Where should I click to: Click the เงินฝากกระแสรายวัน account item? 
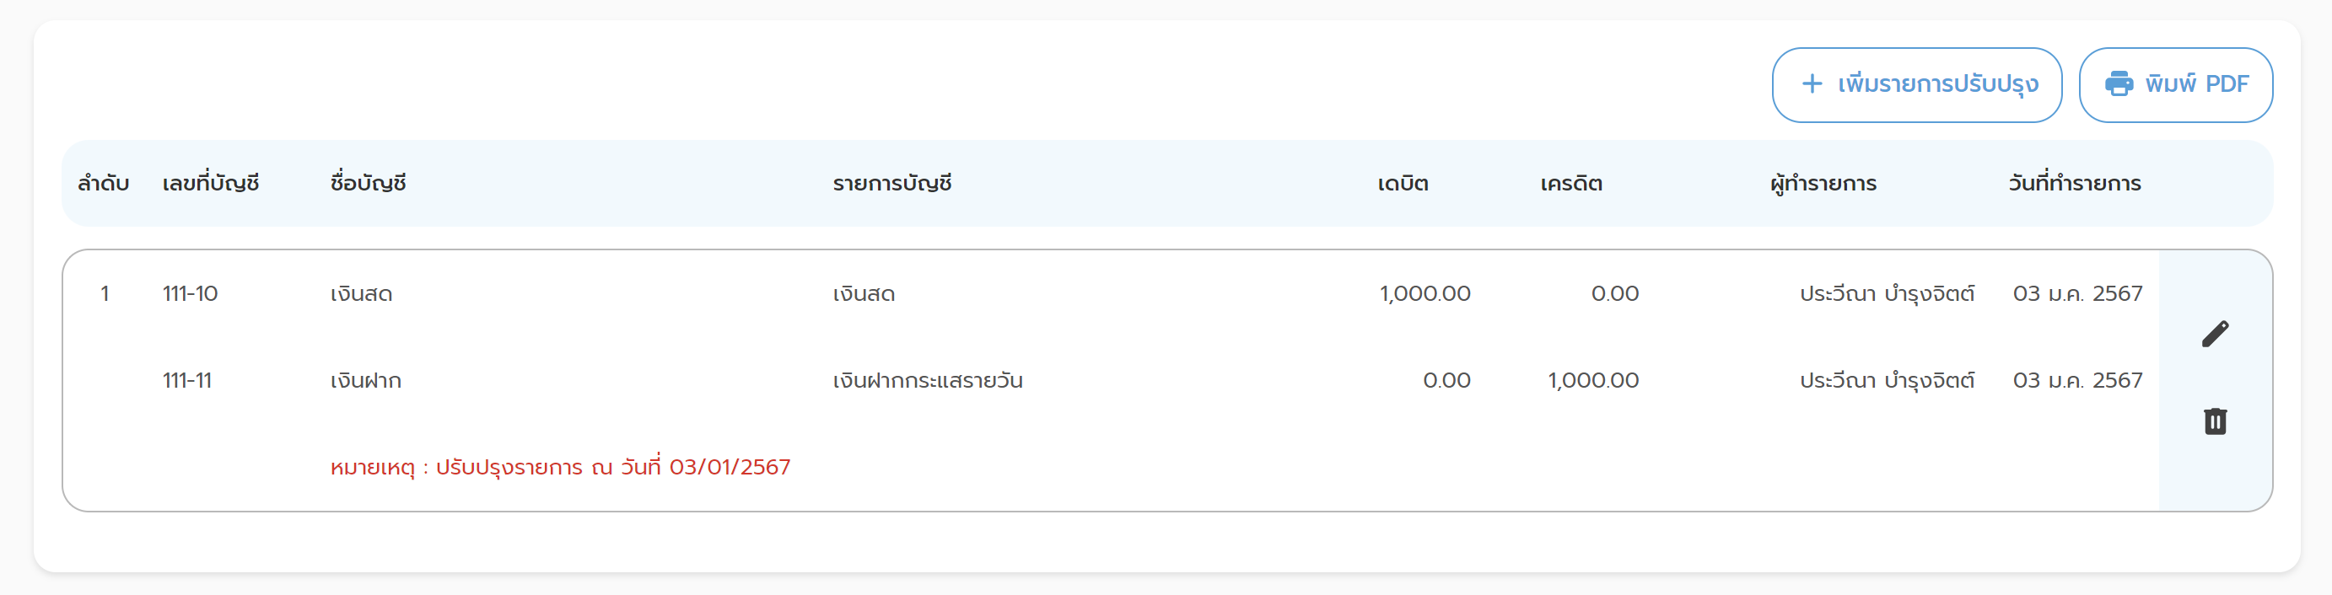click(927, 381)
